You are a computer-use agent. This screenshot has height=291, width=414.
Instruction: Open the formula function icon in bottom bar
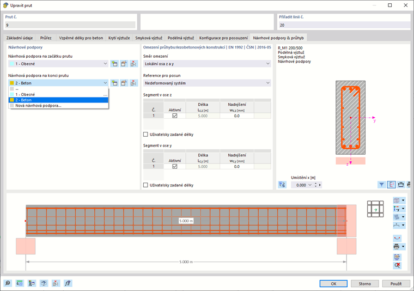point(68,283)
